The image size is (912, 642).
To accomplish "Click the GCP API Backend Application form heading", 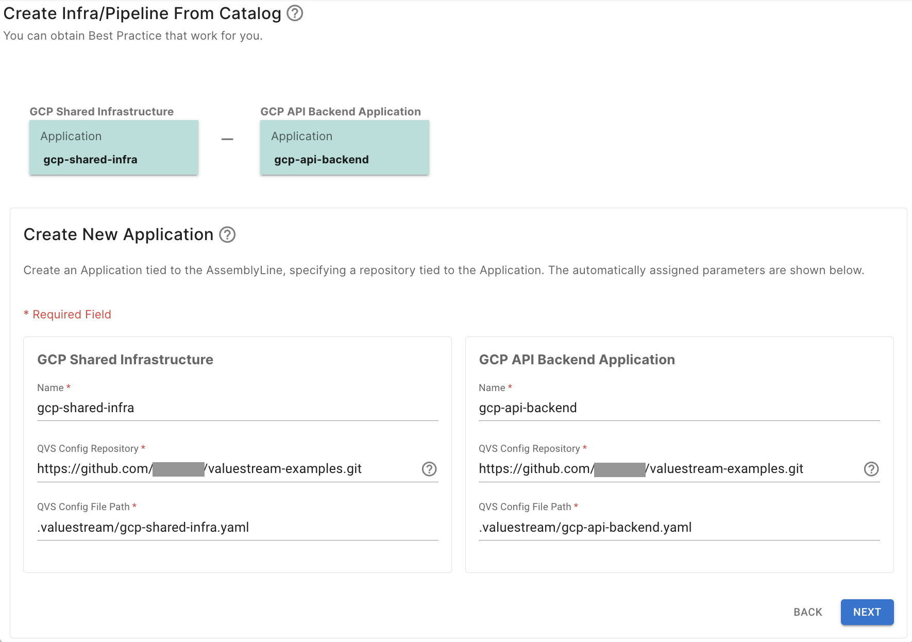I will [x=577, y=360].
